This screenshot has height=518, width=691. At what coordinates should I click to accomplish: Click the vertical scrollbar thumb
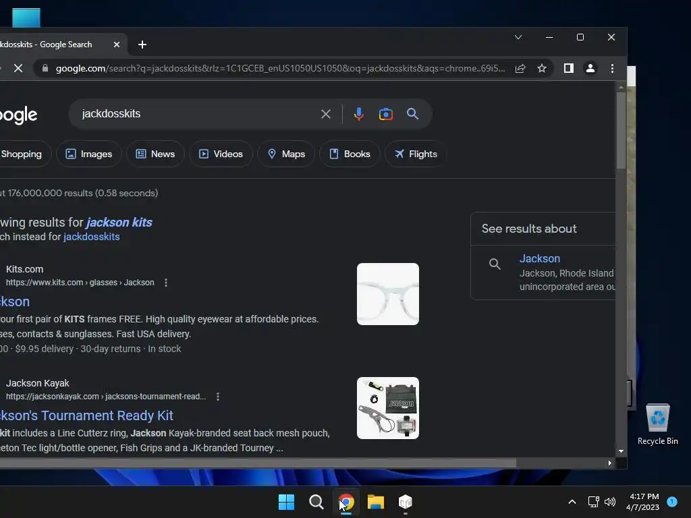click(x=621, y=130)
